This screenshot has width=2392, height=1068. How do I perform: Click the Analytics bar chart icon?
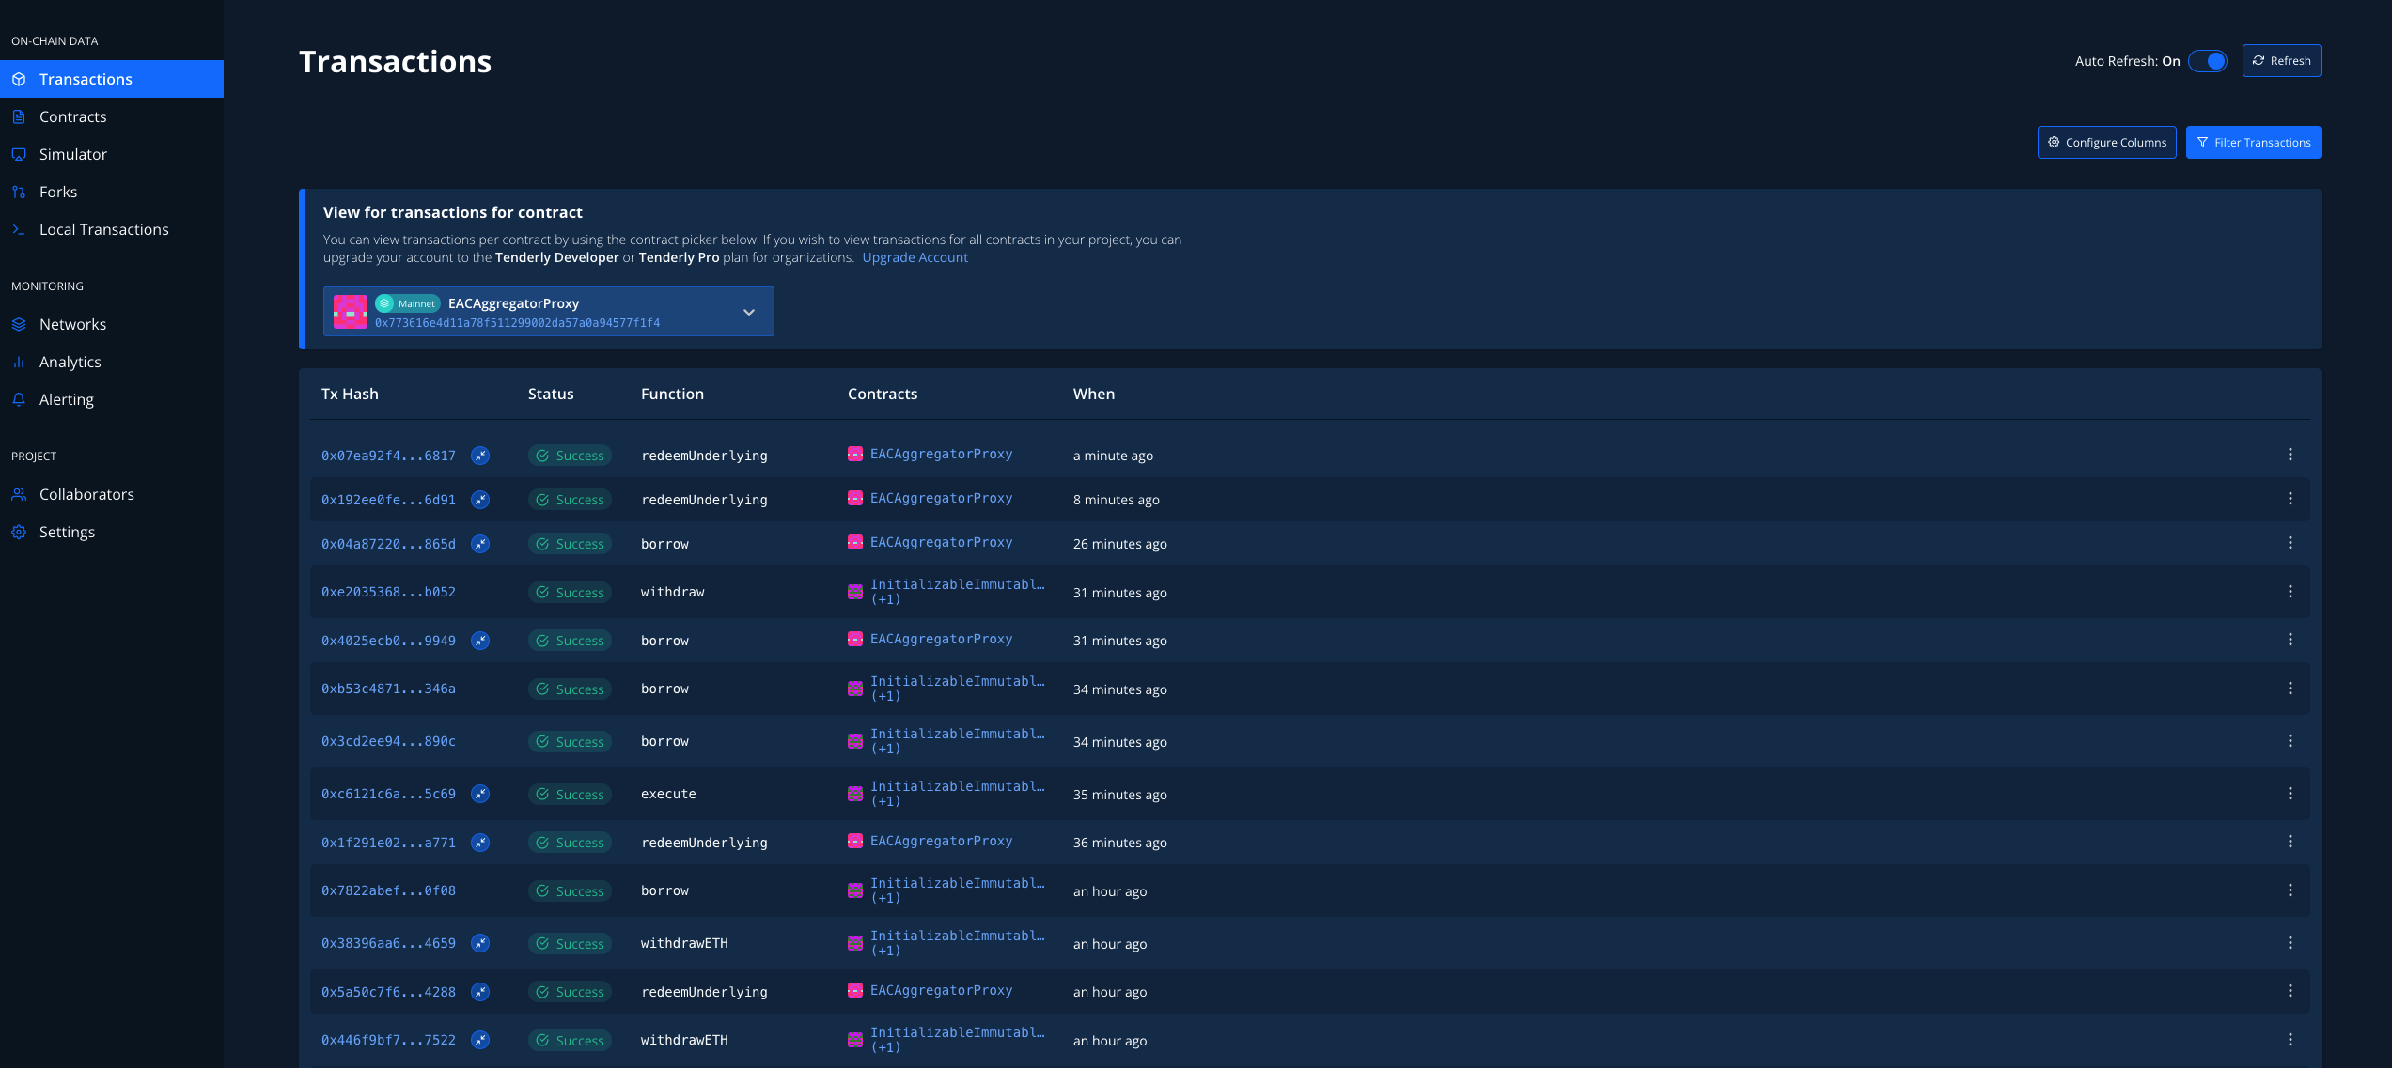(x=19, y=362)
